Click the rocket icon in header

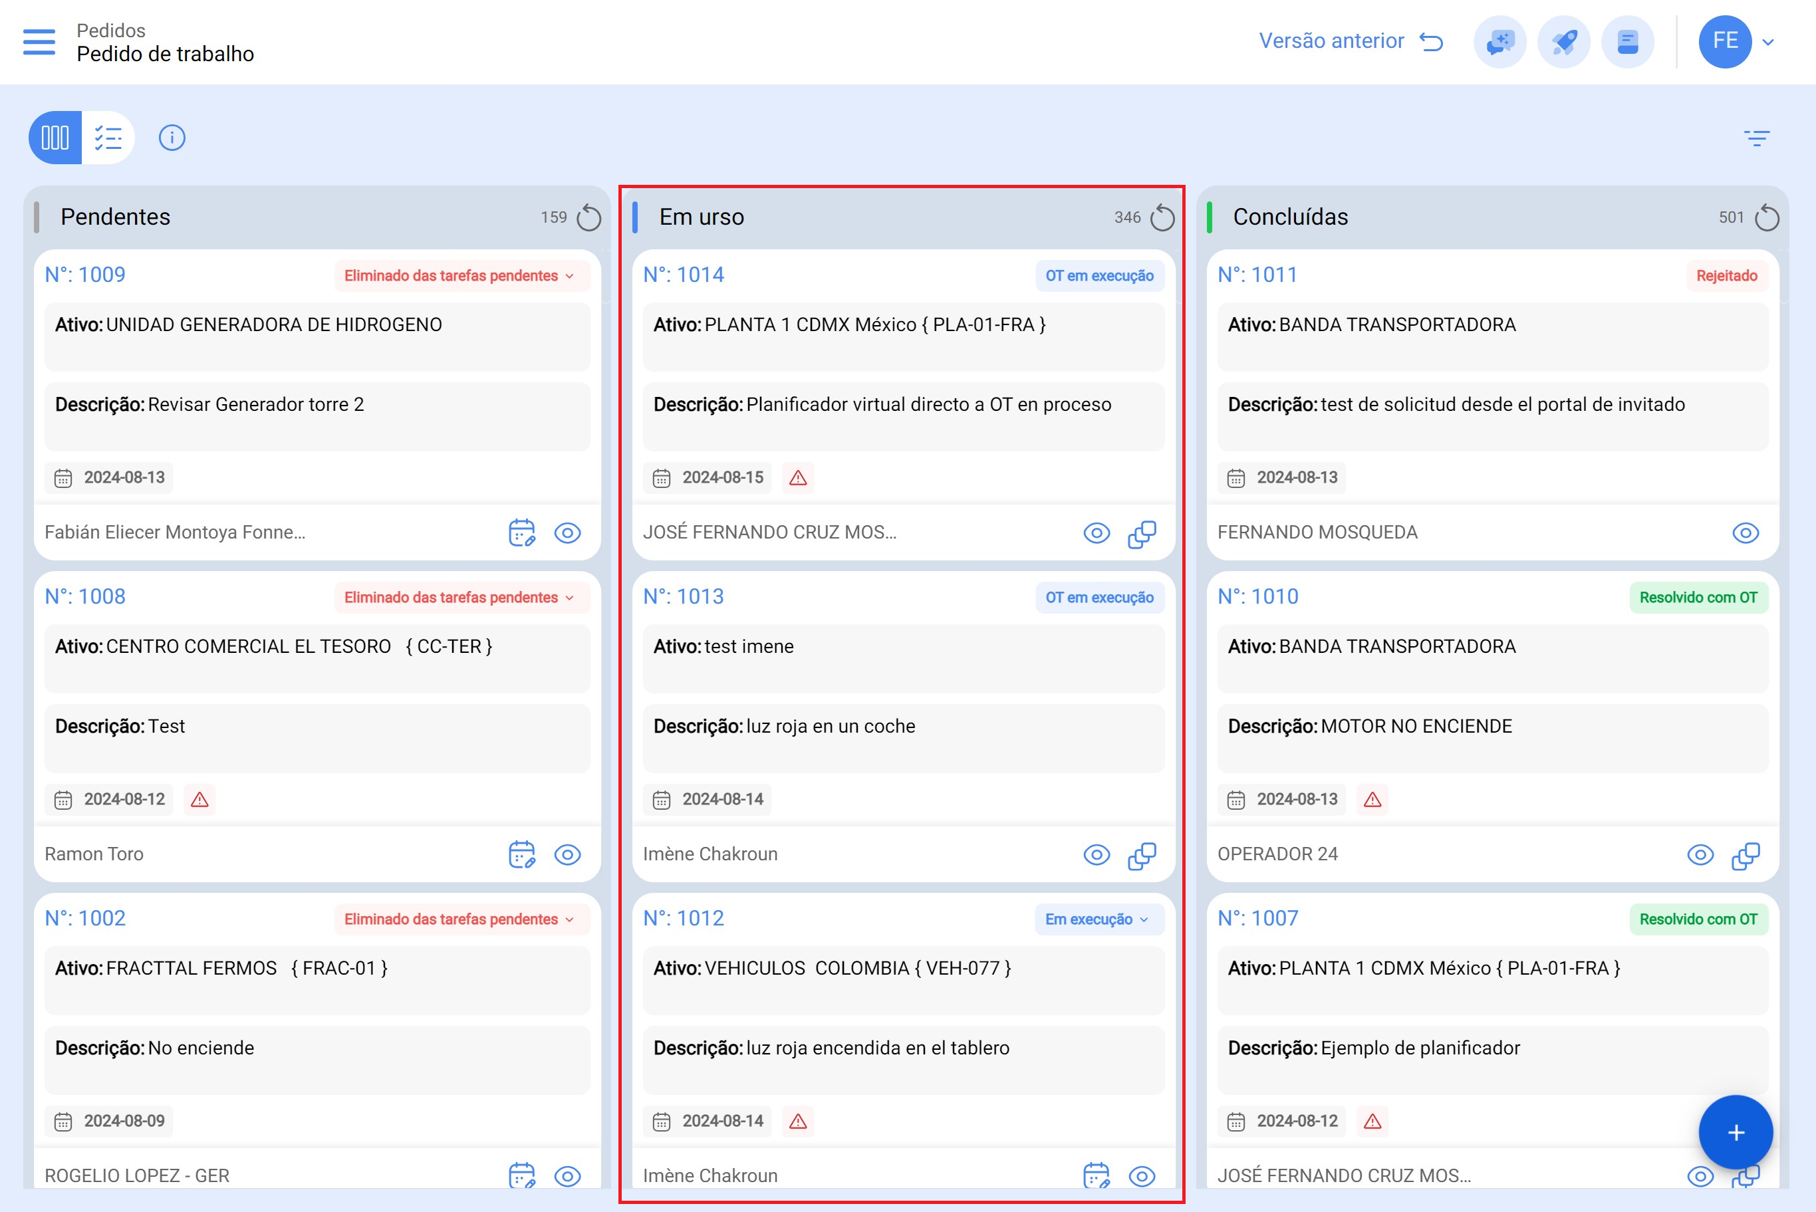click(x=1563, y=42)
